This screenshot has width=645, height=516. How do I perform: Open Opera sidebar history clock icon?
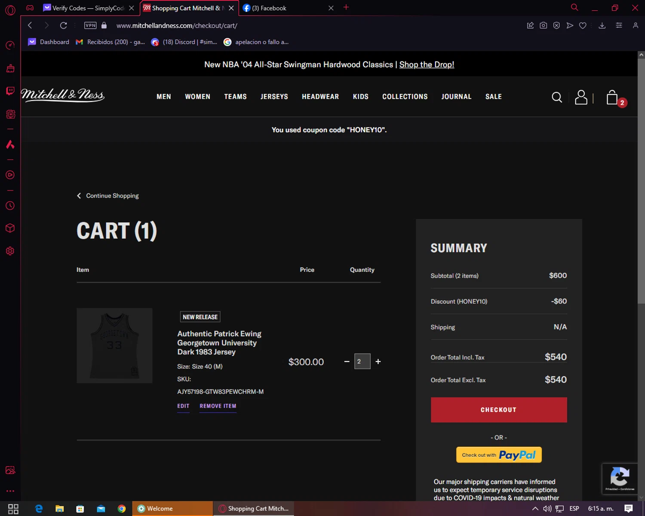pos(10,206)
